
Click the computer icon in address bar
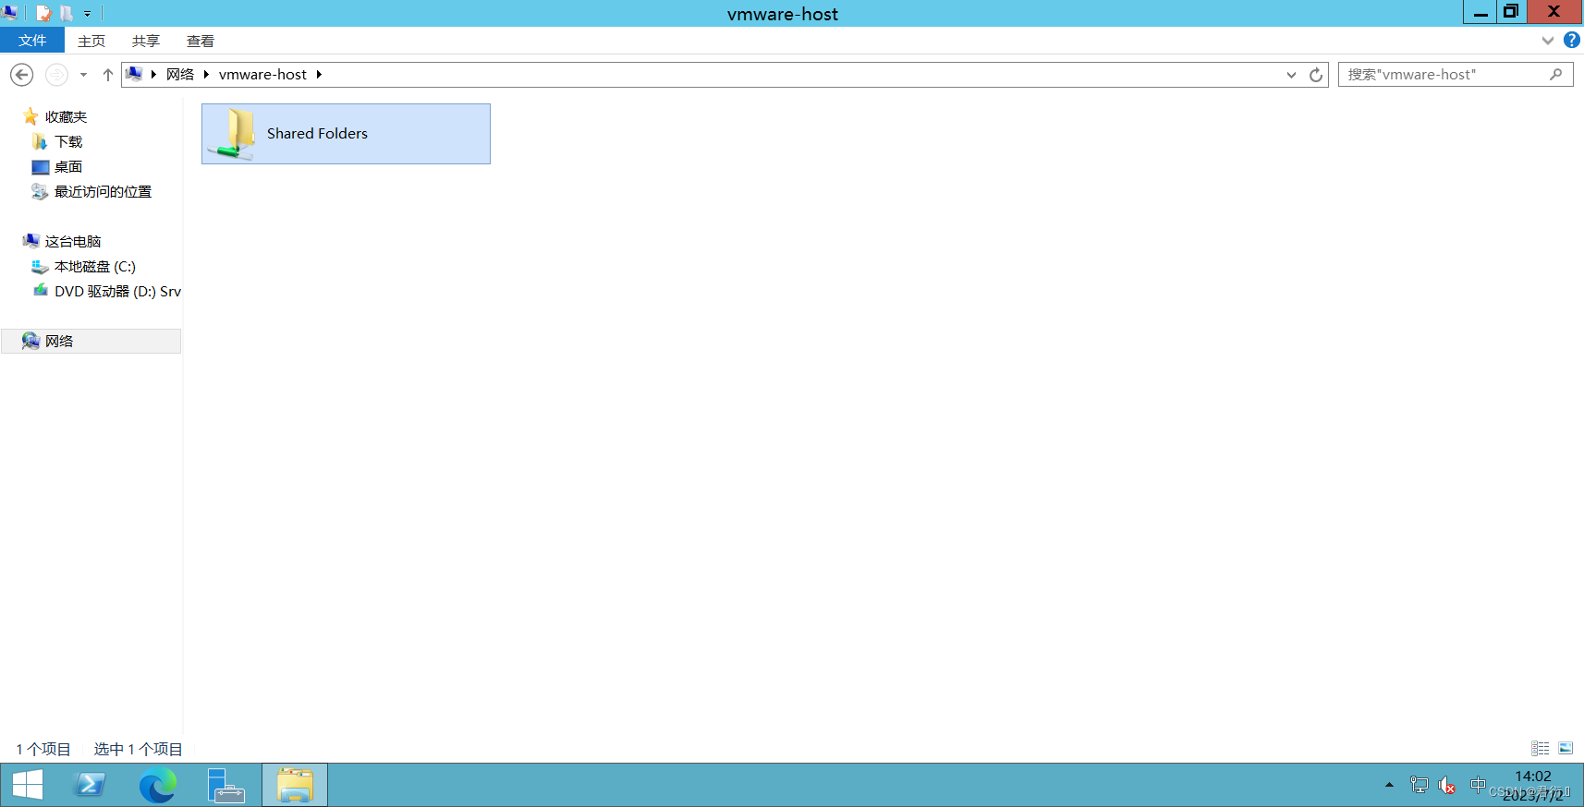134,74
